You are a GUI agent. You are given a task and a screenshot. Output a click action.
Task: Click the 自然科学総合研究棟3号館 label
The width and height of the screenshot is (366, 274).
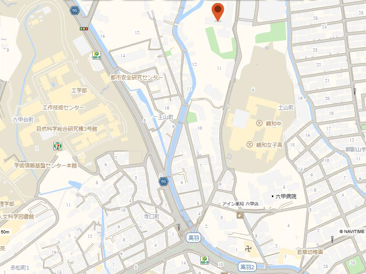[67, 129]
